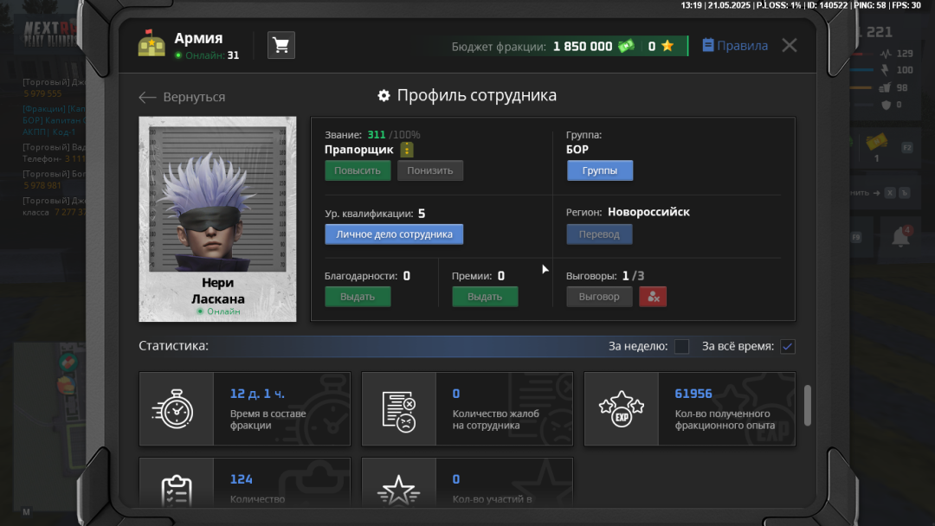Click the time in faction stopwatch icon
935x526 pixels.
pos(177,409)
